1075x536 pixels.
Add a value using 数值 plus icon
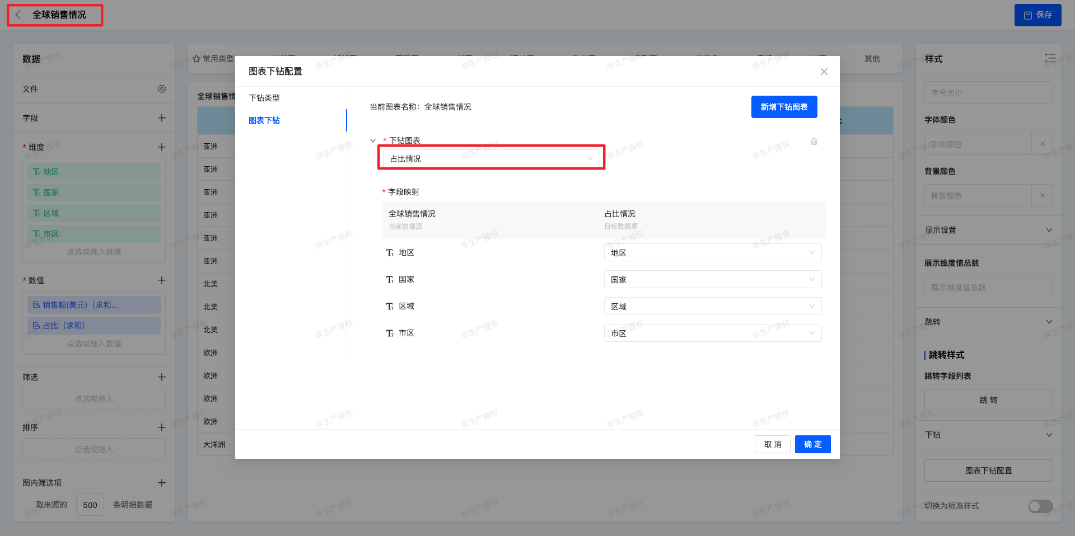click(162, 280)
